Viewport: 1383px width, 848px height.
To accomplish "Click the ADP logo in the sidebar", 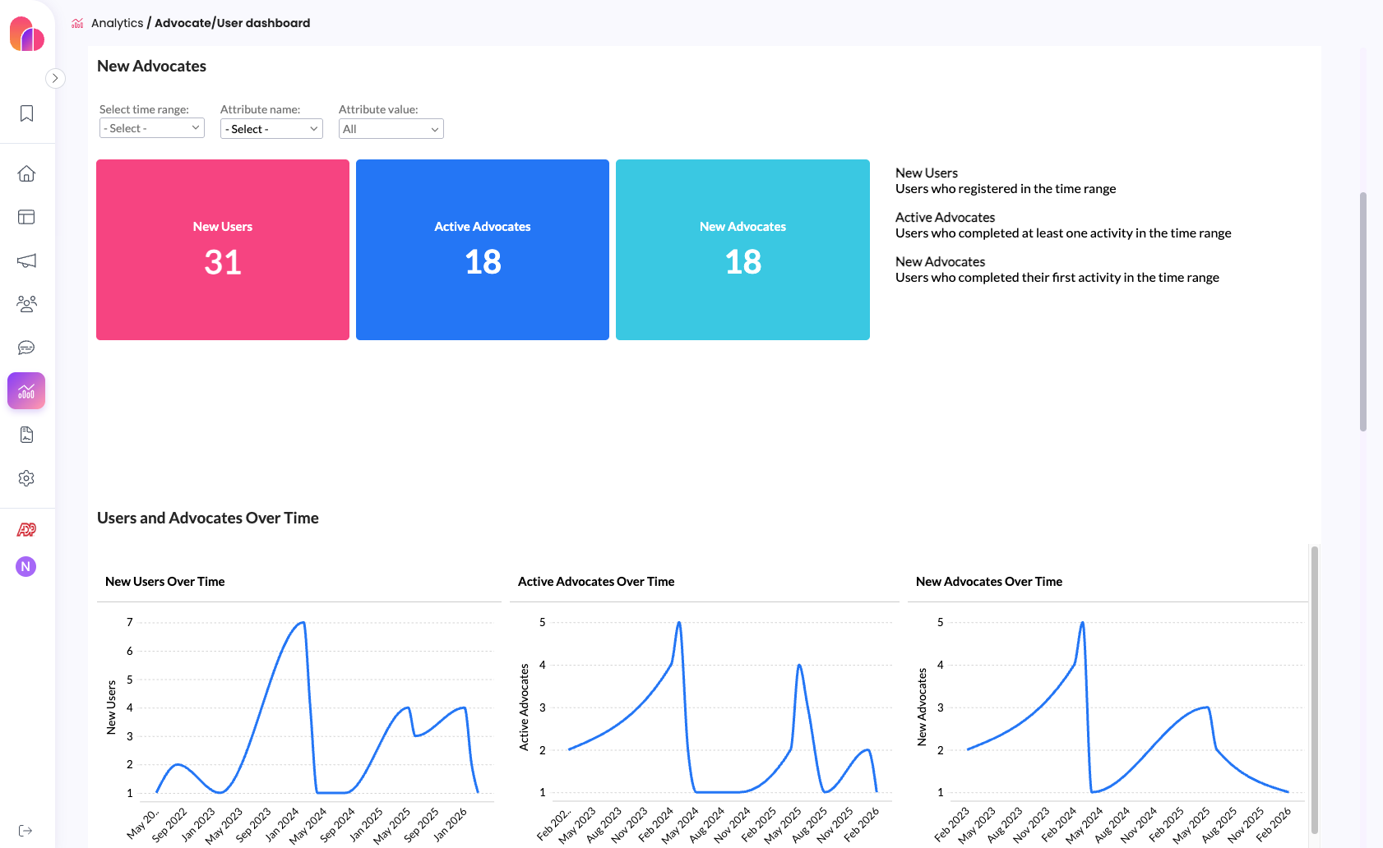I will pyautogui.click(x=25, y=529).
